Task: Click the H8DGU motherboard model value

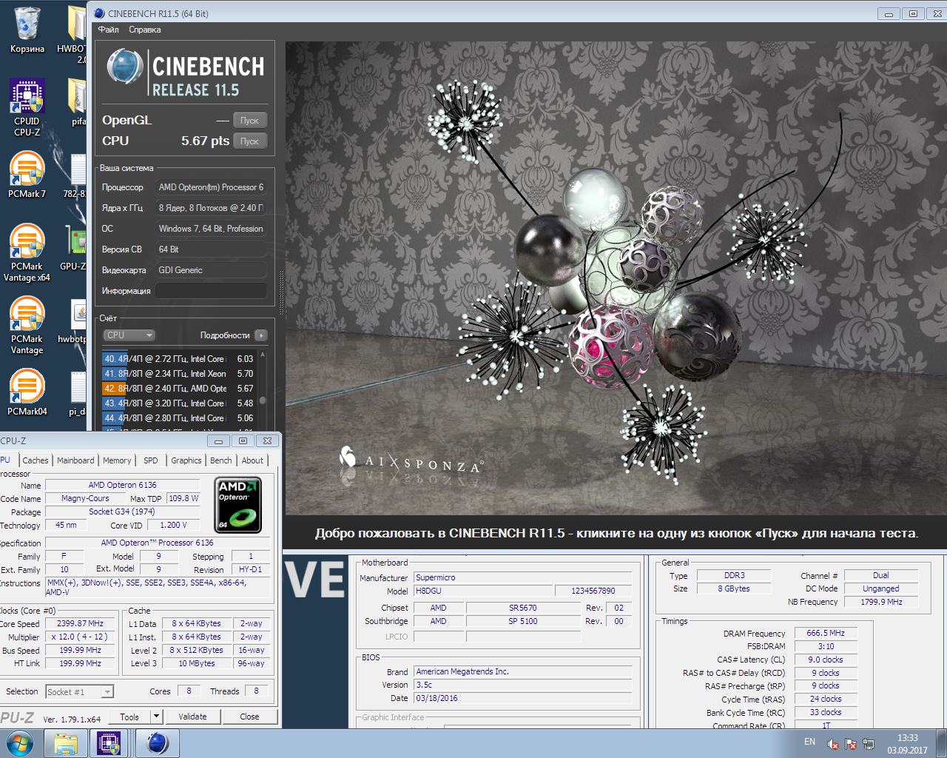Action: 483,591
